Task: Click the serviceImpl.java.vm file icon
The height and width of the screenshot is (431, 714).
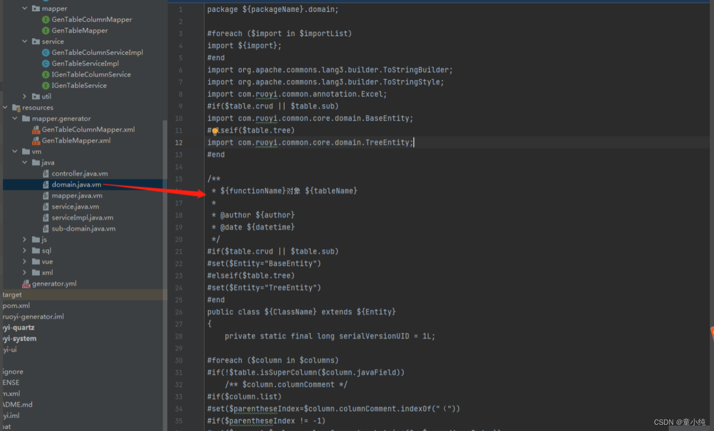Action: pos(46,217)
